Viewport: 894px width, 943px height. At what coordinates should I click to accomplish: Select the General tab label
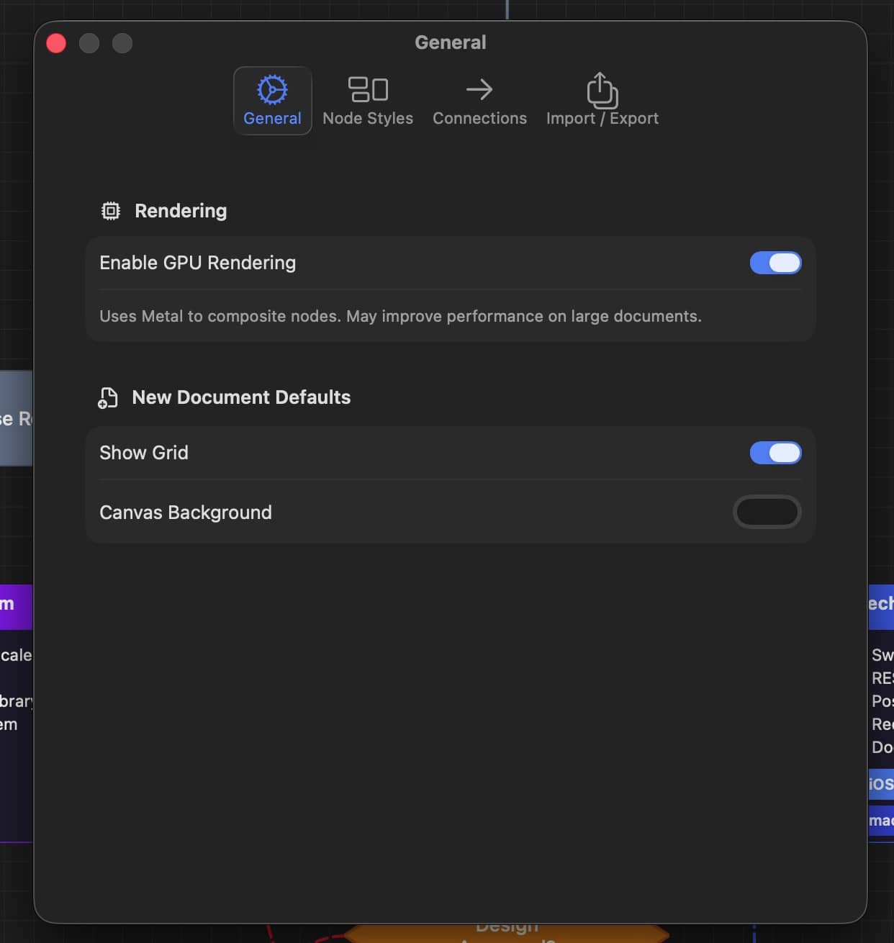(272, 119)
